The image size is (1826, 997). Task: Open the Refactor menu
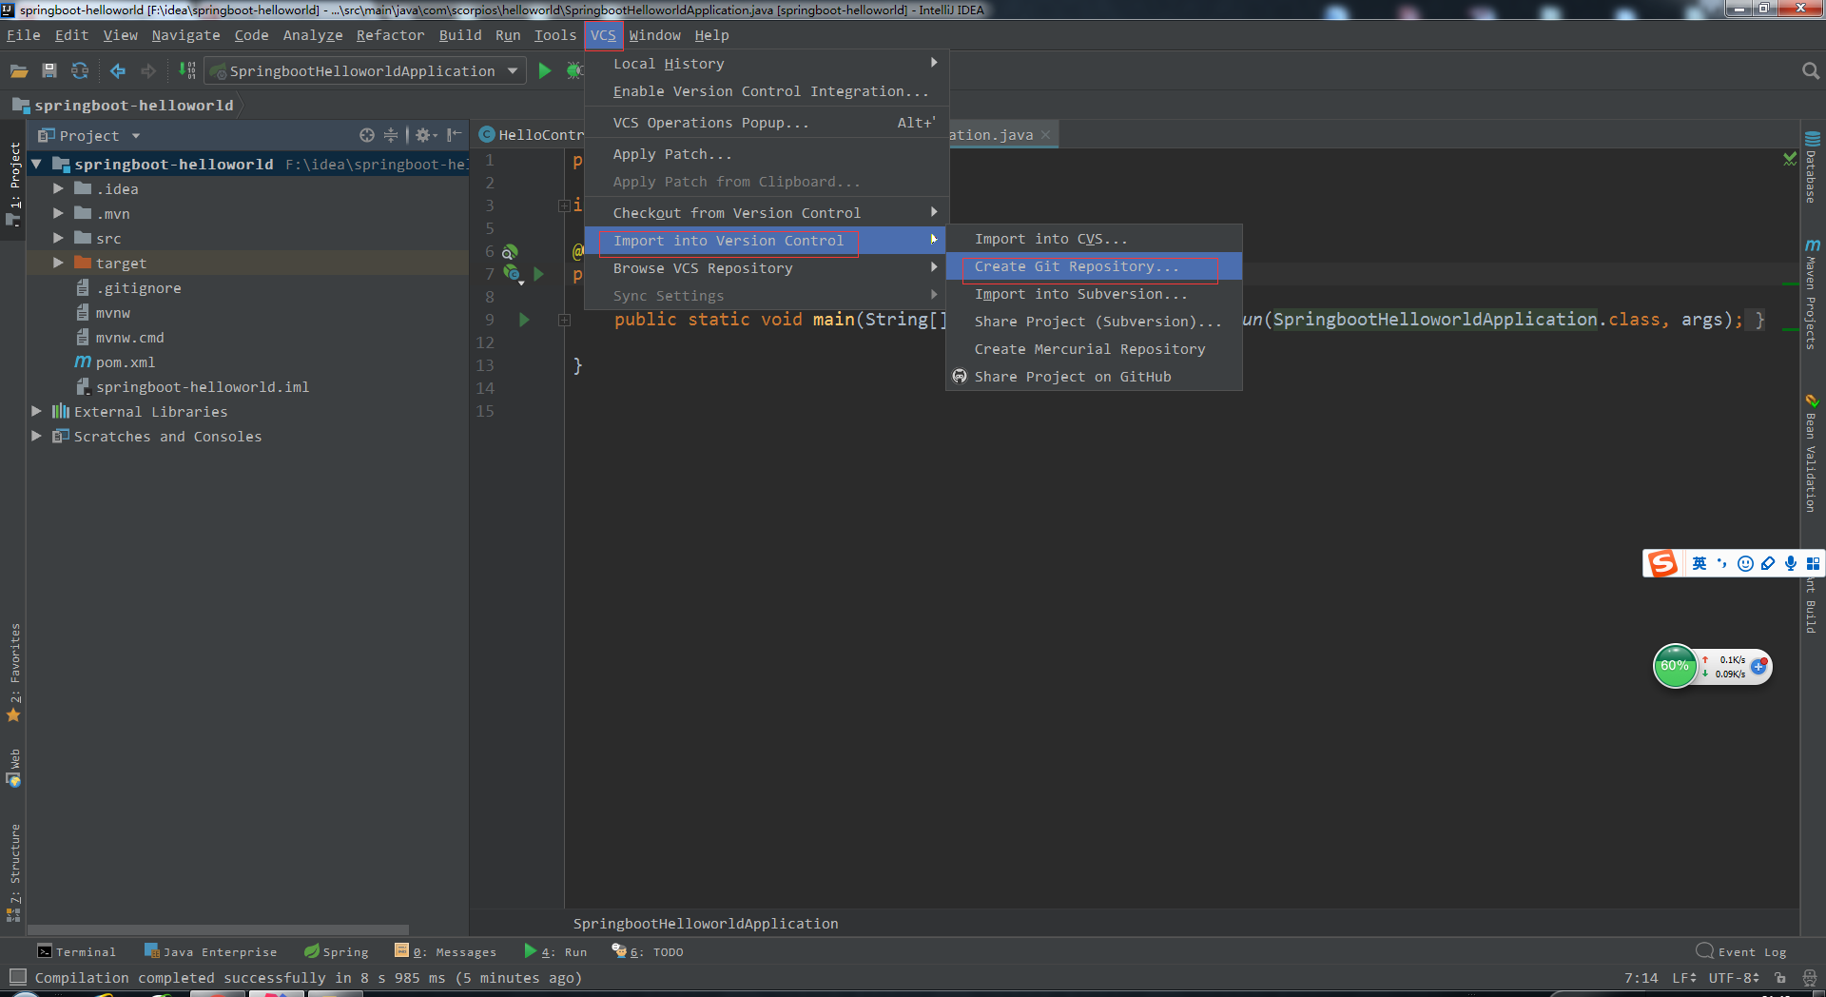[390, 35]
